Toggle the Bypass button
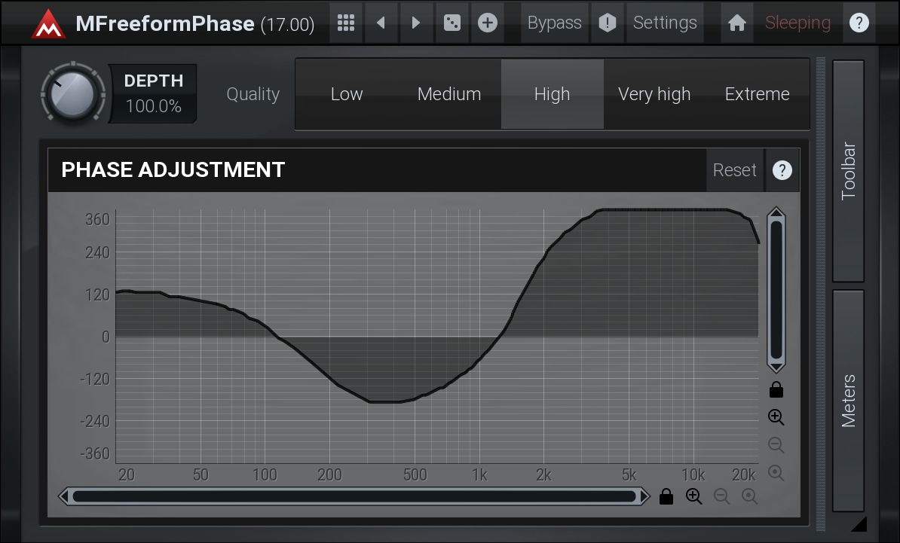Image resolution: width=900 pixels, height=543 pixels. (554, 23)
